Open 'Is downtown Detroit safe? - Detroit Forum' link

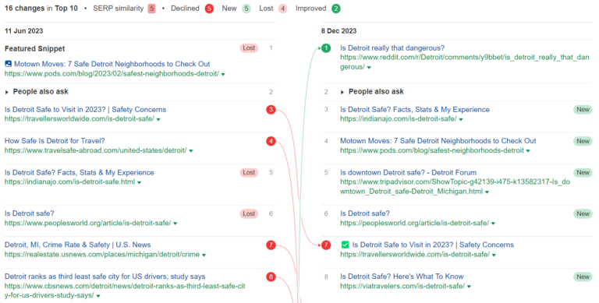tap(409, 172)
